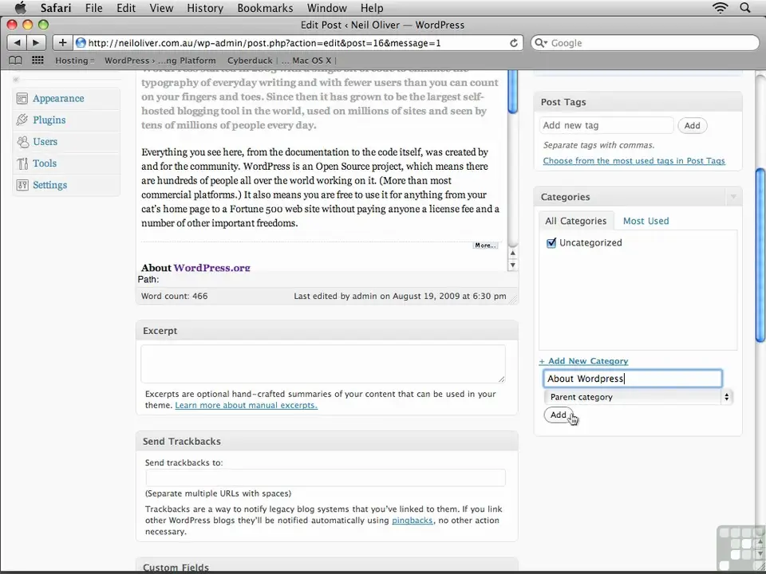This screenshot has height=574, width=766.
Task: Open Appearance admin menu
Action: [58, 99]
